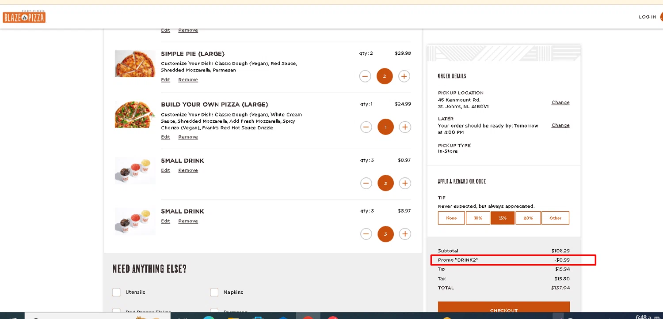This screenshot has width=663, height=319.
Task: Click the pizza price $24.99
Action: (403, 104)
